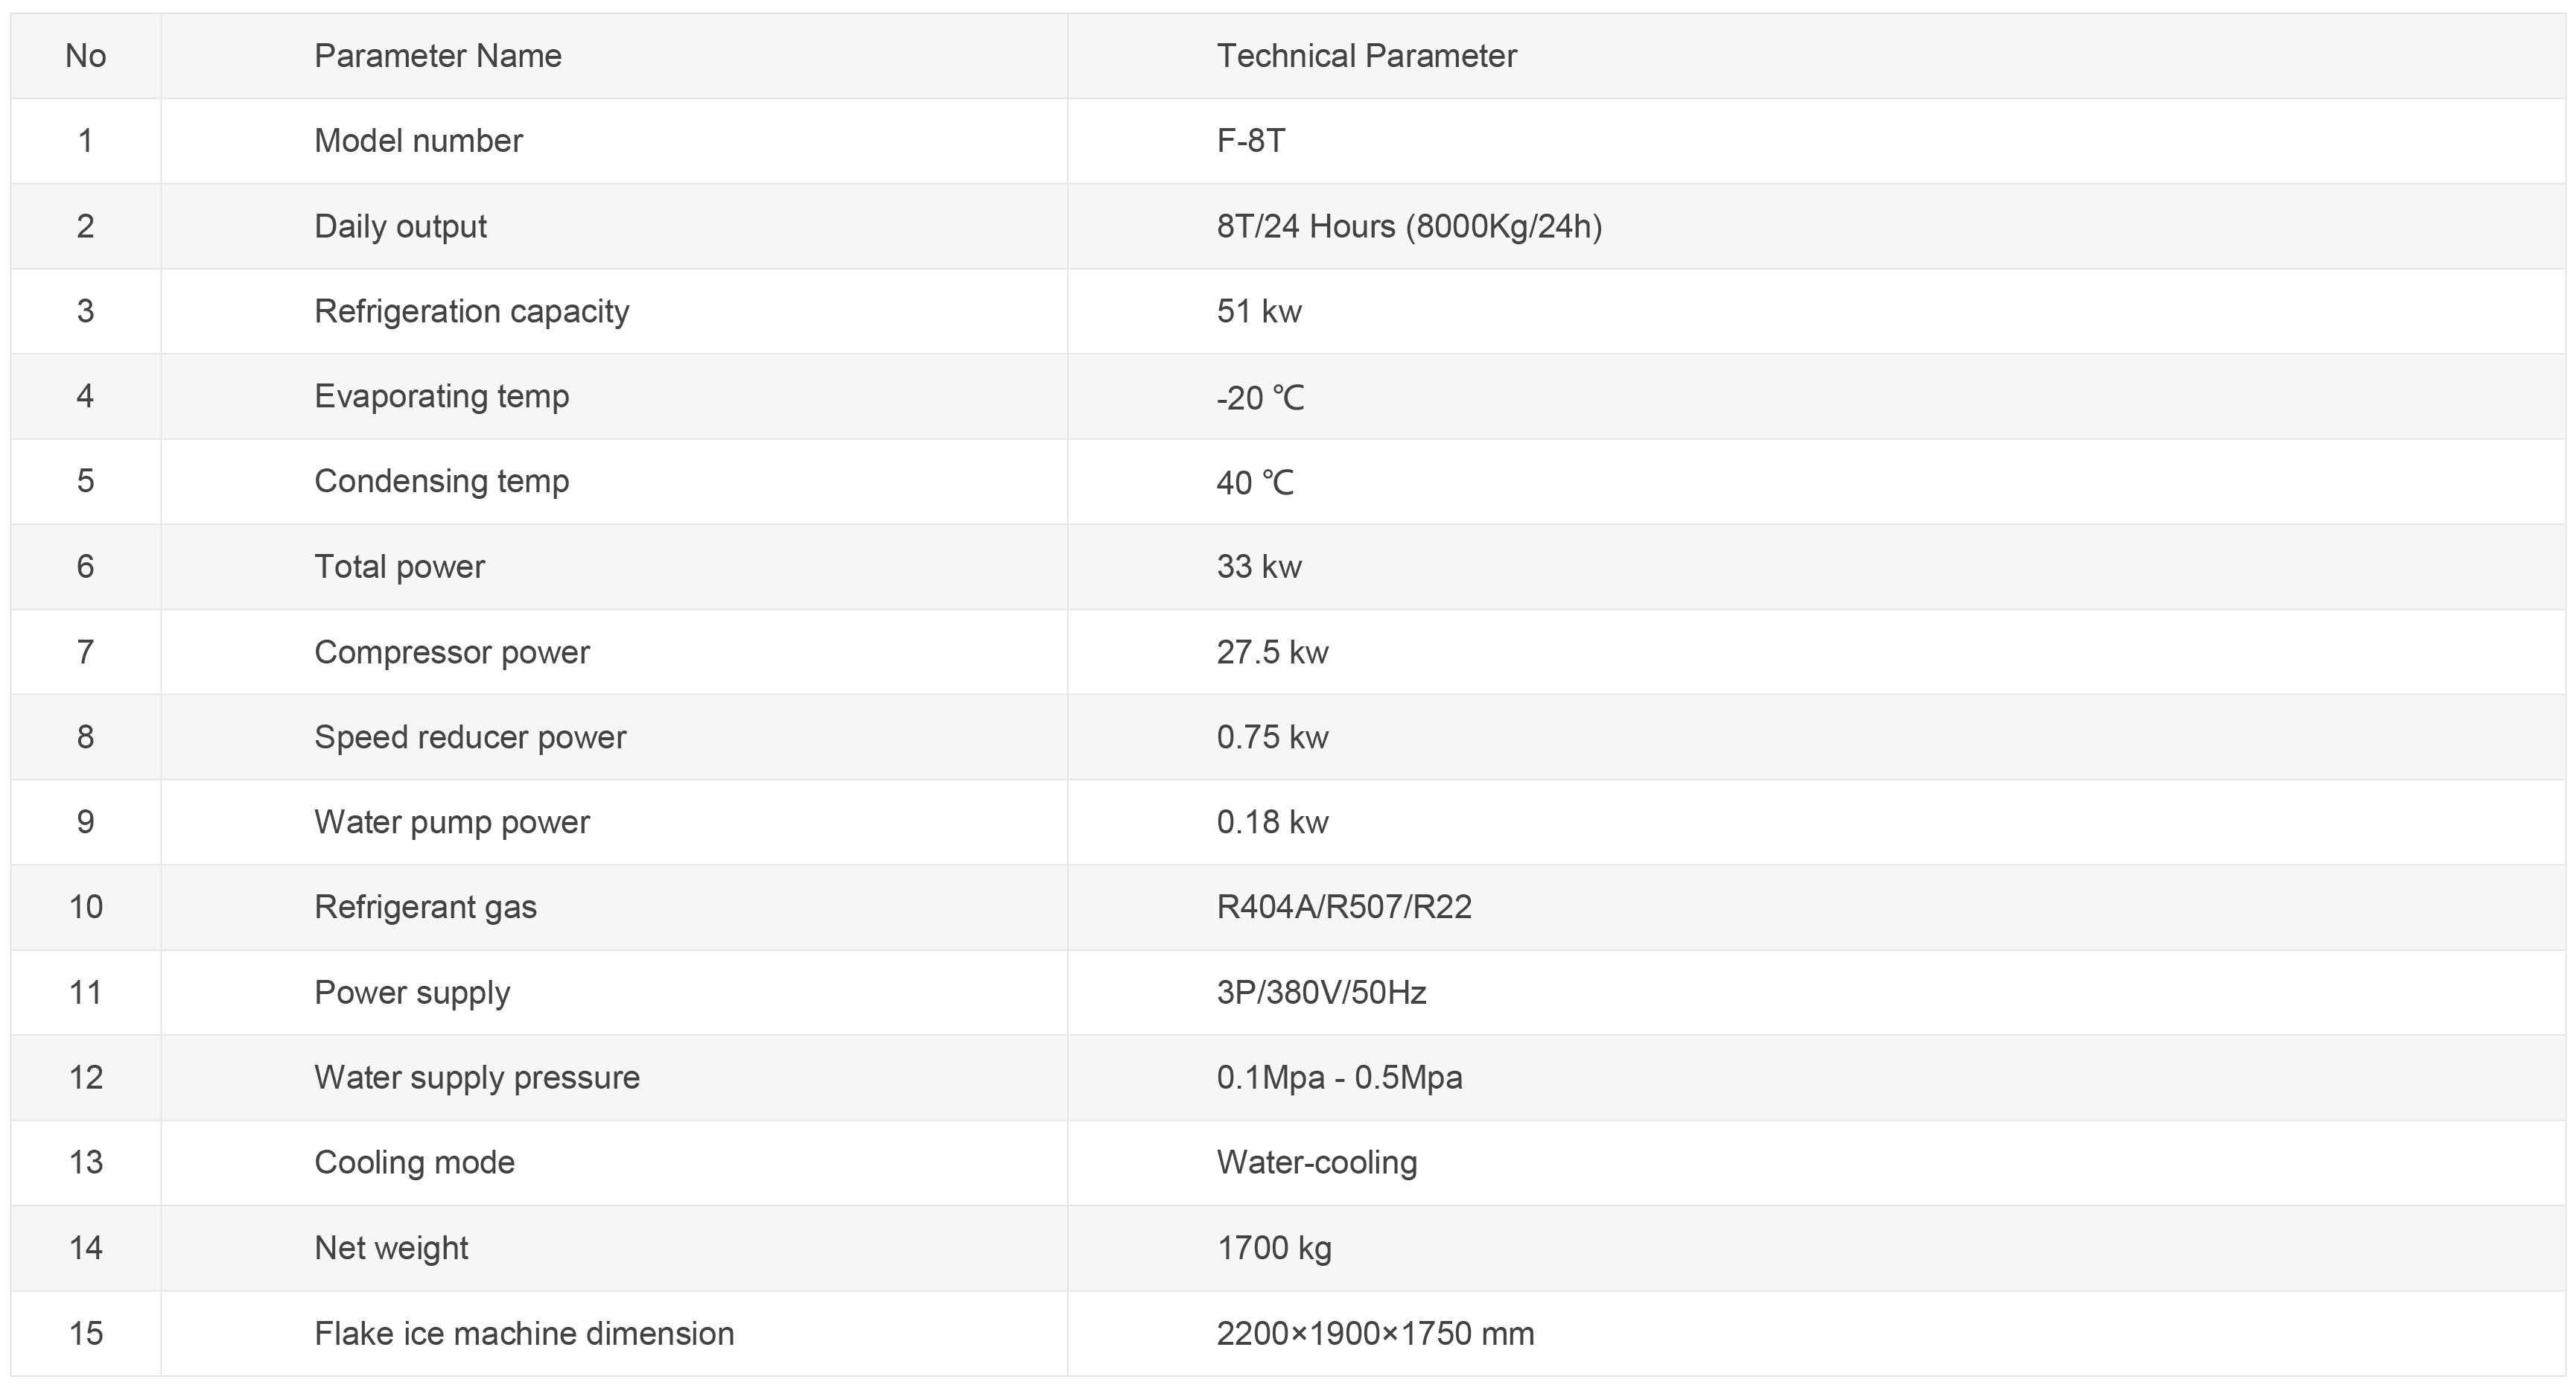Image resolution: width=2576 pixels, height=1388 pixels.
Task: Click the R404A/R507/R22 refrigerant value
Action: pos(1344,907)
